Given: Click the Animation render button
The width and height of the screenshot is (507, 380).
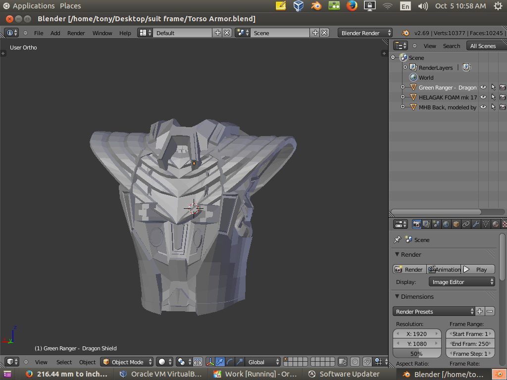Looking at the screenshot, I should tap(444, 270).
